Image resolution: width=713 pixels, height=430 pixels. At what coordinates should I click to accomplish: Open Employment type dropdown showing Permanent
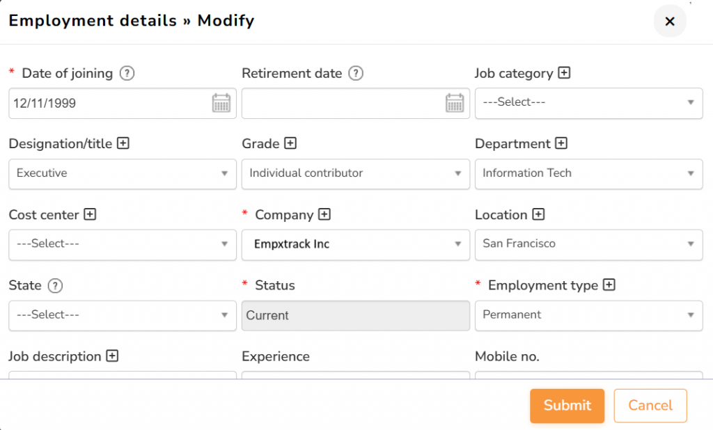[x=588, y=314]
